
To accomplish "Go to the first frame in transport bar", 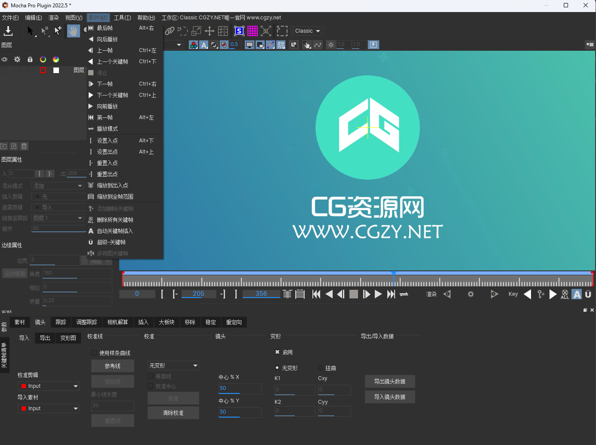I will [316, 294].
